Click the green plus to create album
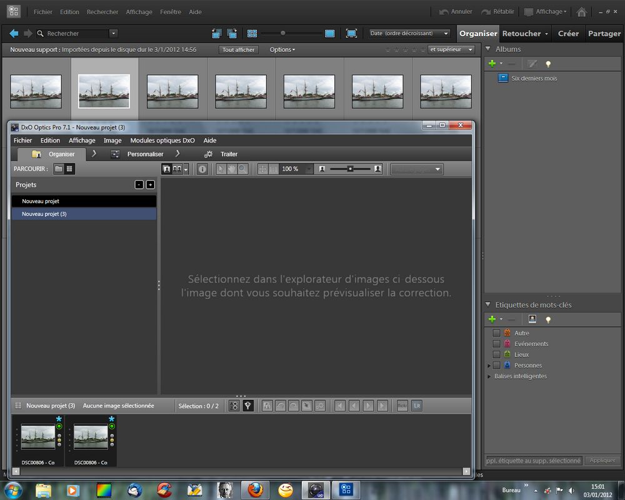 click(x=492, y=64)
